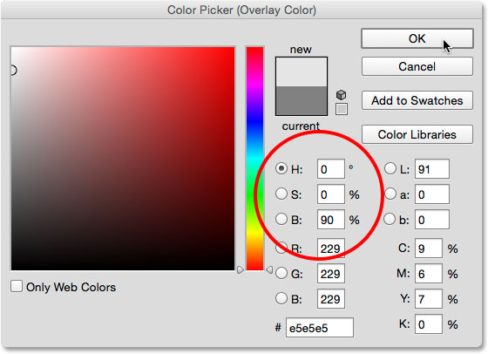Select the G green radio button
This screenshot has height=354, width=488.
pyautogui.click(x=281, y=274)
